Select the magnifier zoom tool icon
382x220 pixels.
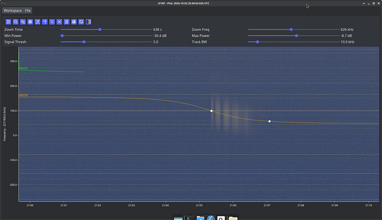(x=16, y=22)
